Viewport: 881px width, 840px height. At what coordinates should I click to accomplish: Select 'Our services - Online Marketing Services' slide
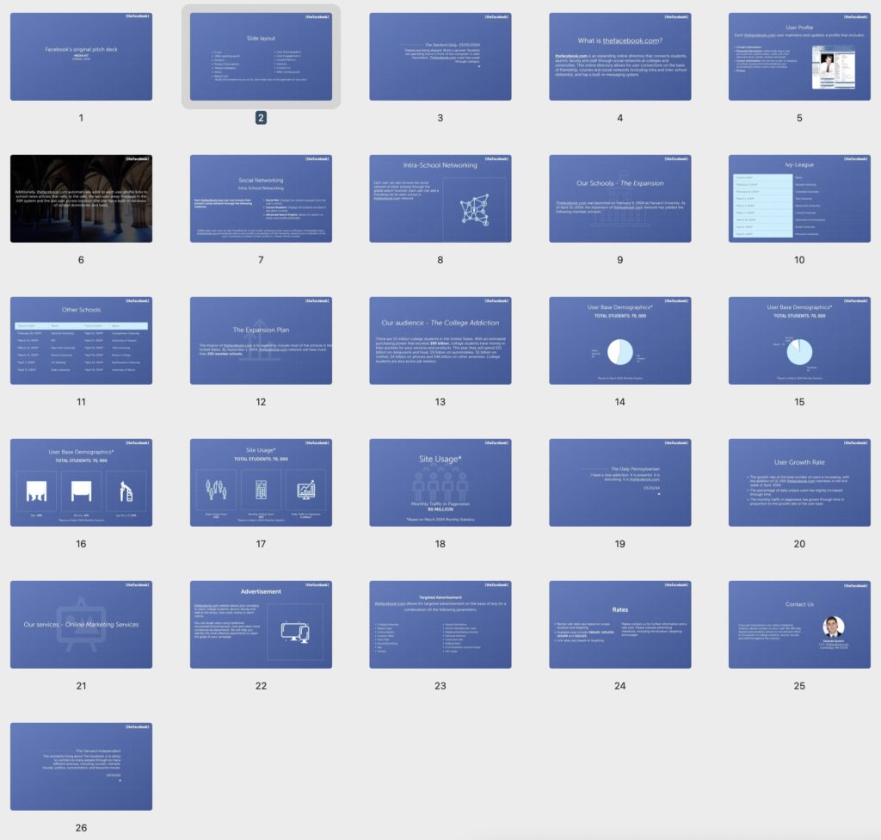click(x=81, y=625)
